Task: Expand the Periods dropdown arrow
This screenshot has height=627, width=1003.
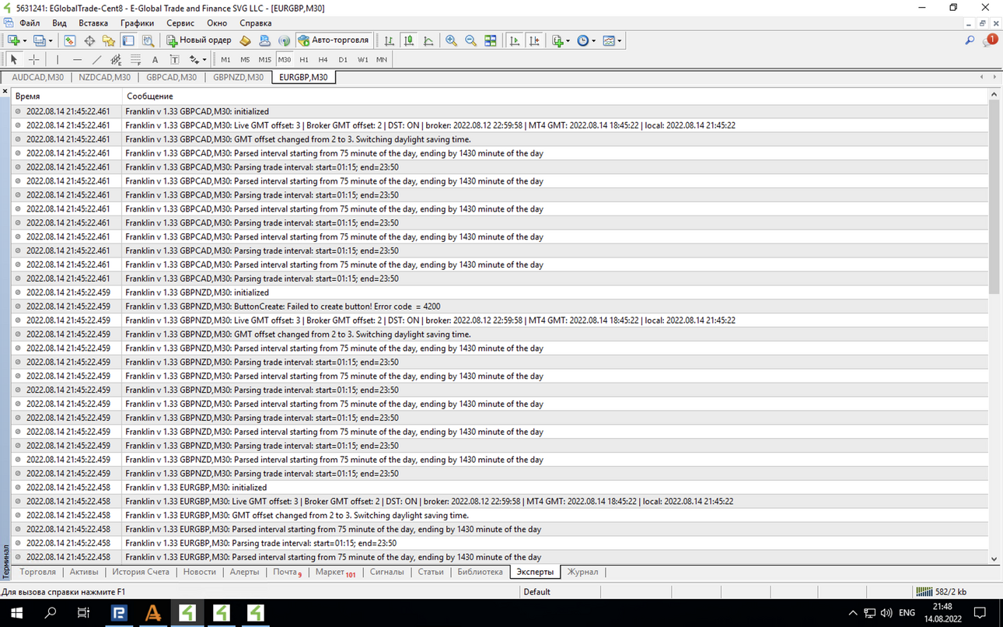Action: point(594,40)
